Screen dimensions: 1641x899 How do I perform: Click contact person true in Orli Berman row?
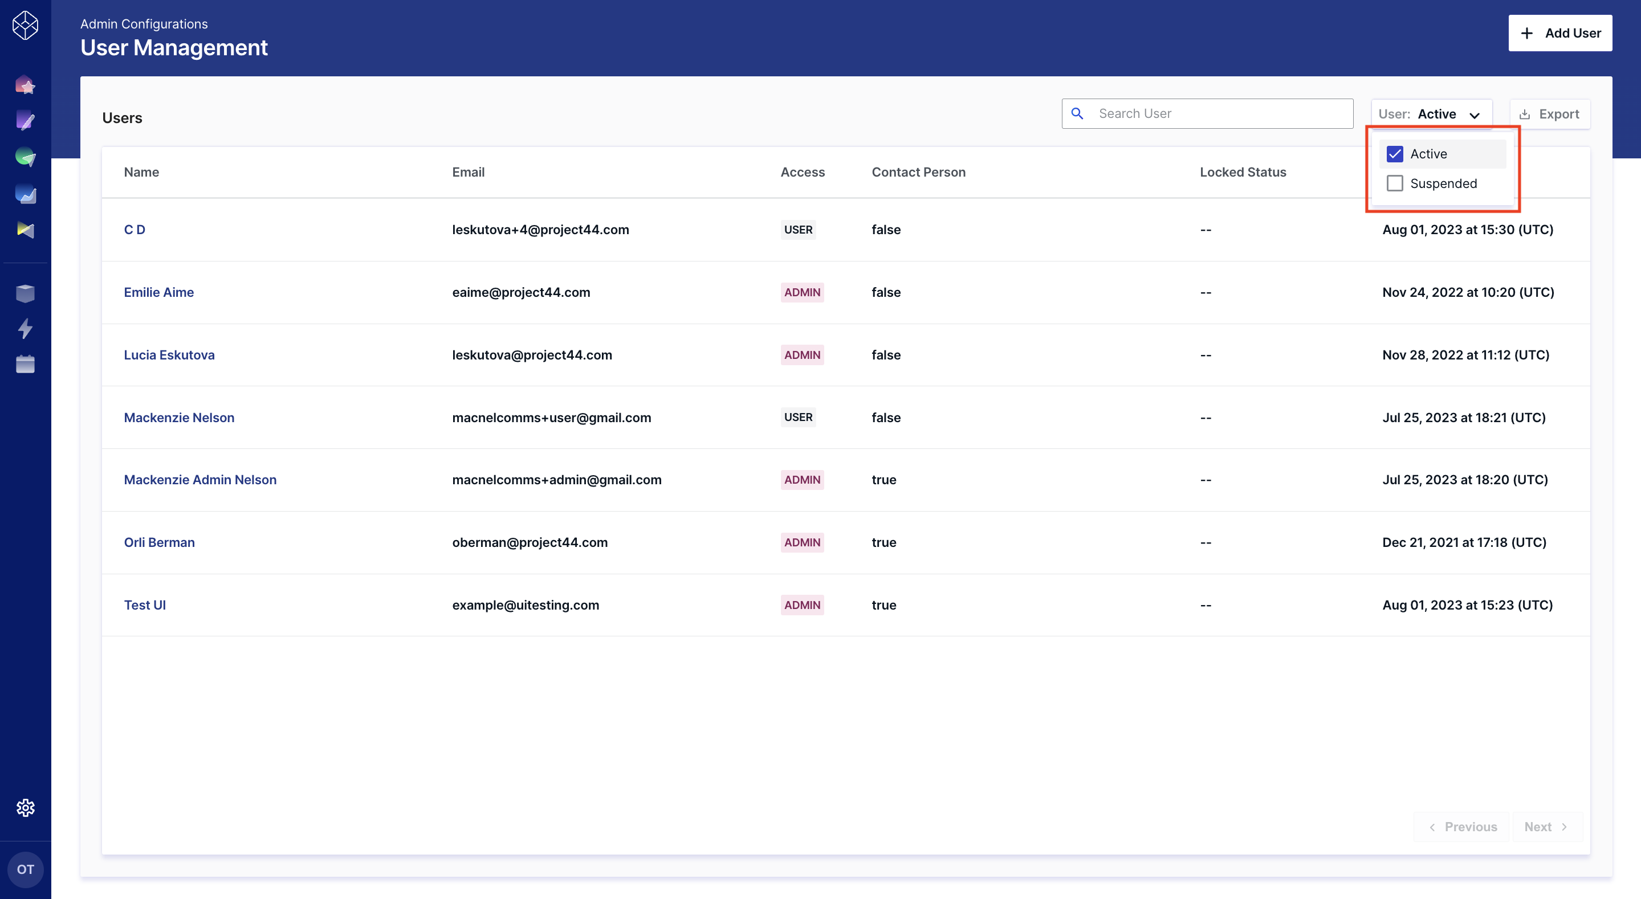tap(883, 542)
